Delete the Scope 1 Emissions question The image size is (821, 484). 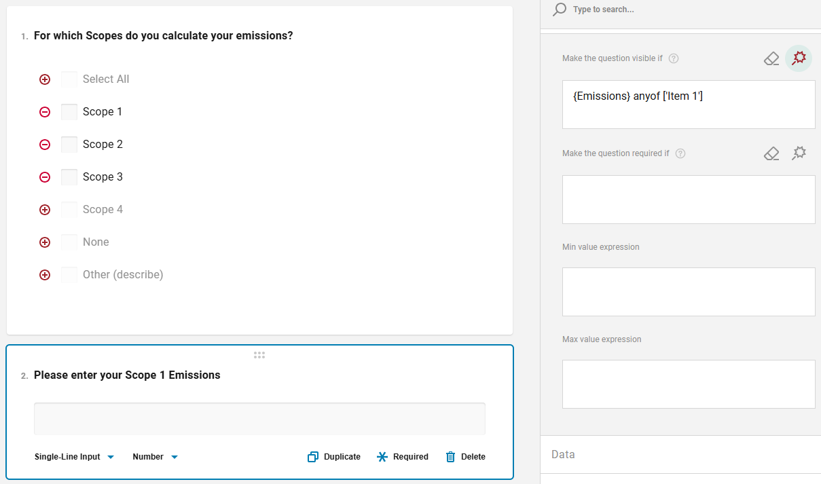[x=466, y=457]
